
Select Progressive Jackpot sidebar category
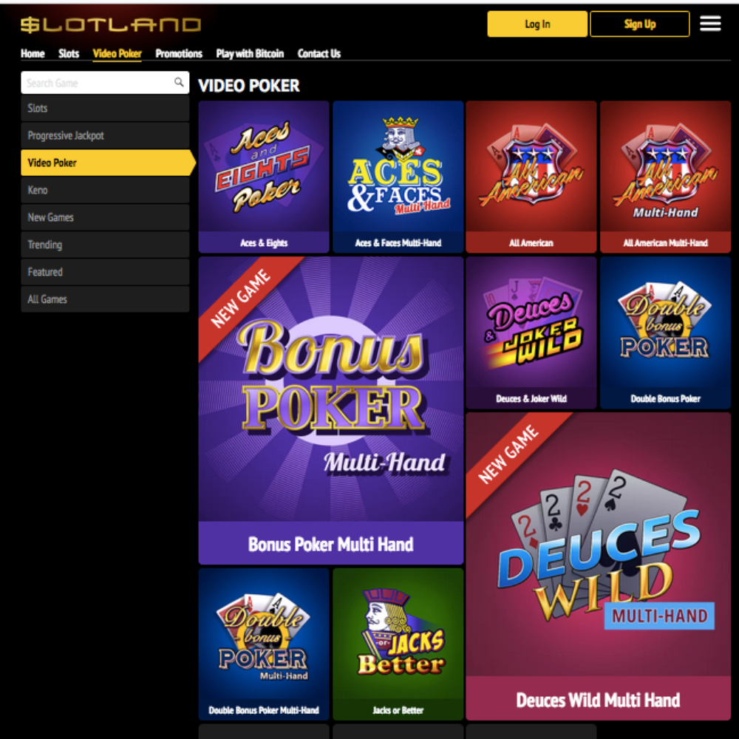(x=105, y=135)
